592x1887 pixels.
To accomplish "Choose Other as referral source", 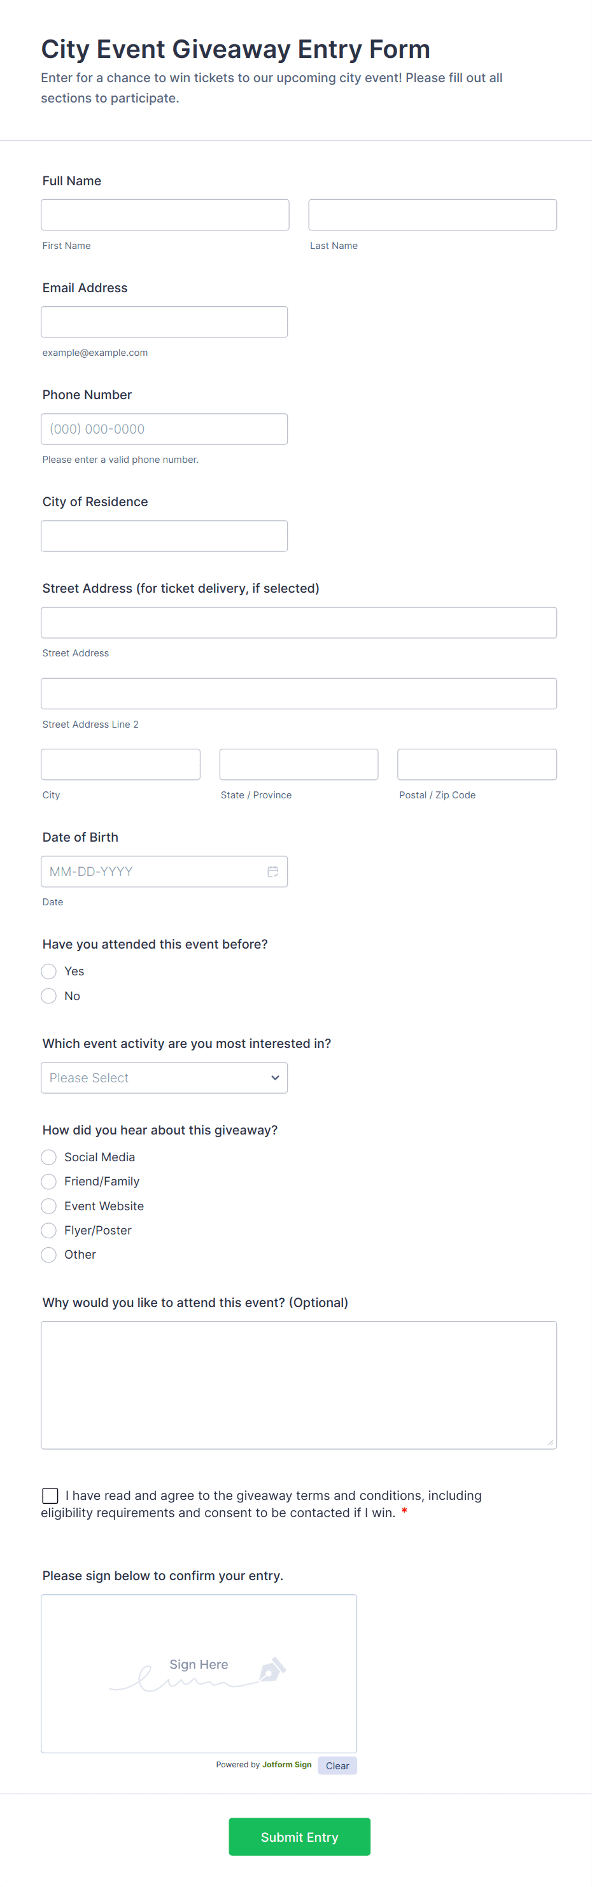I will tap(49, 1255).
